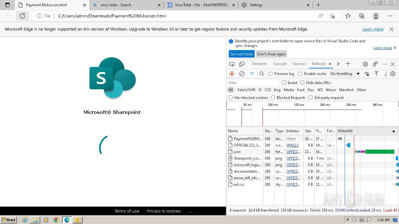Open the Windows Start menu

tap(9, 220)
